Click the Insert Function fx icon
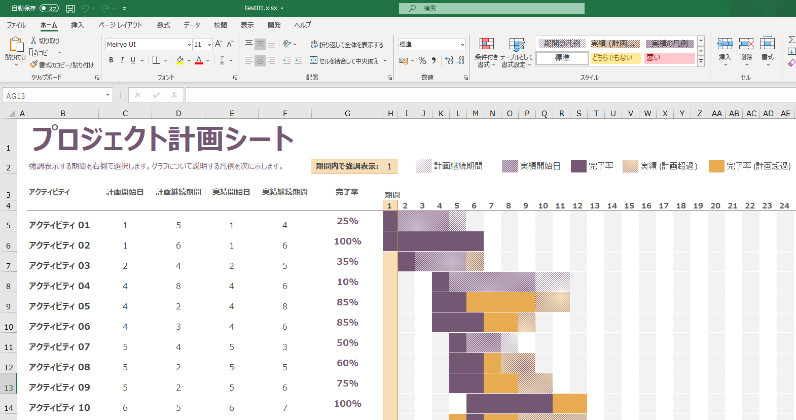Viewport: 796px width, 420px height. coord(174,95)
